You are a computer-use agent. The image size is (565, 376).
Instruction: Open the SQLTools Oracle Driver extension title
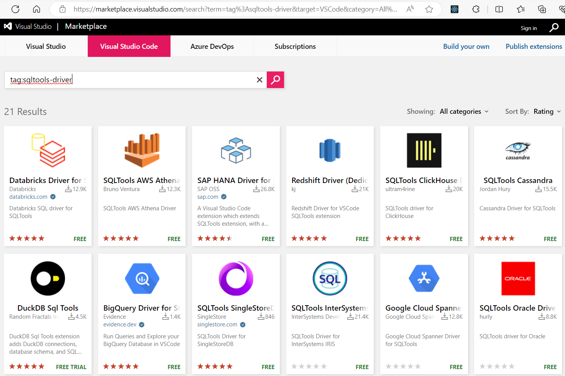517,308
